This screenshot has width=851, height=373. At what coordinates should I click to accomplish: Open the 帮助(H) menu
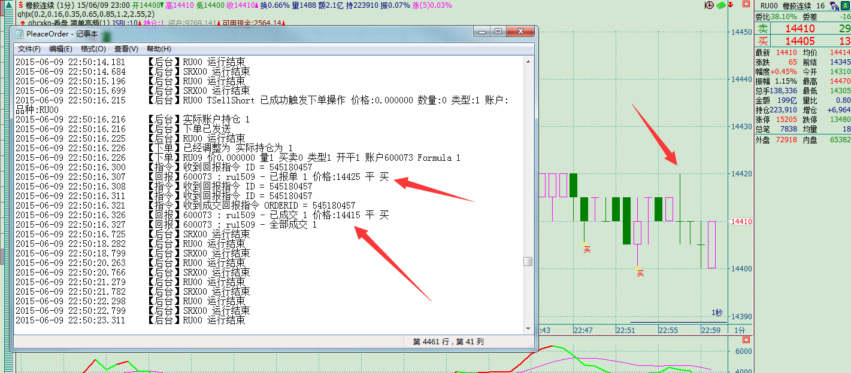[x=159, y=49]
